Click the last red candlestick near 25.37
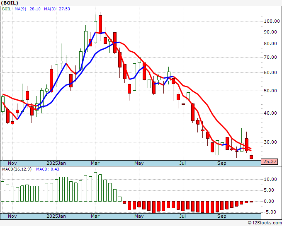This screenshot has height=226, width=282. tap(251, 156)
